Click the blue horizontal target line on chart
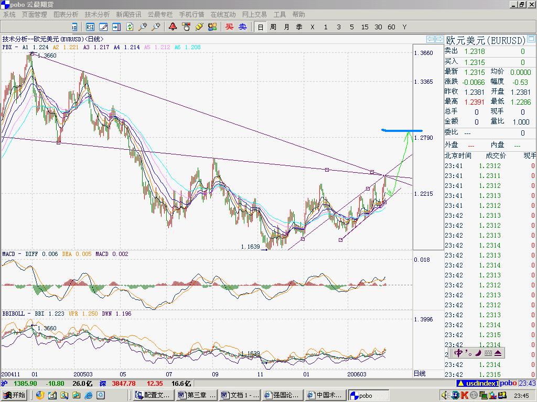The height and width of the screenshot is (402, 537). 402,130
